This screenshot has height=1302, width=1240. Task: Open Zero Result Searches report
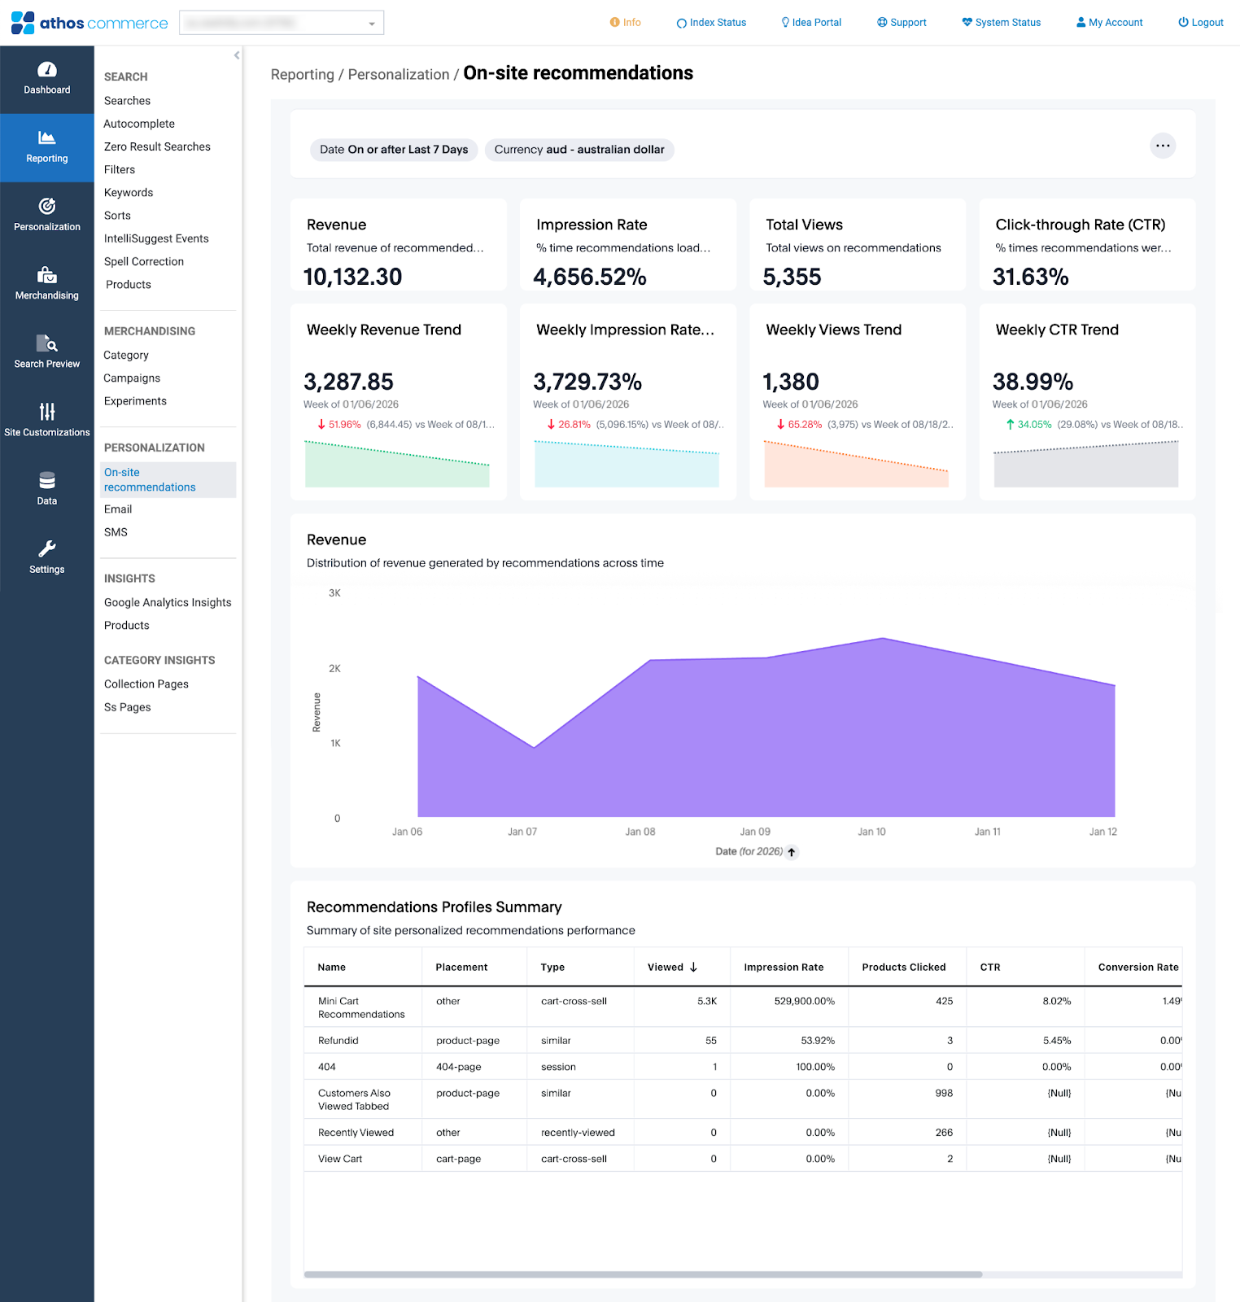tap(157, 146)
